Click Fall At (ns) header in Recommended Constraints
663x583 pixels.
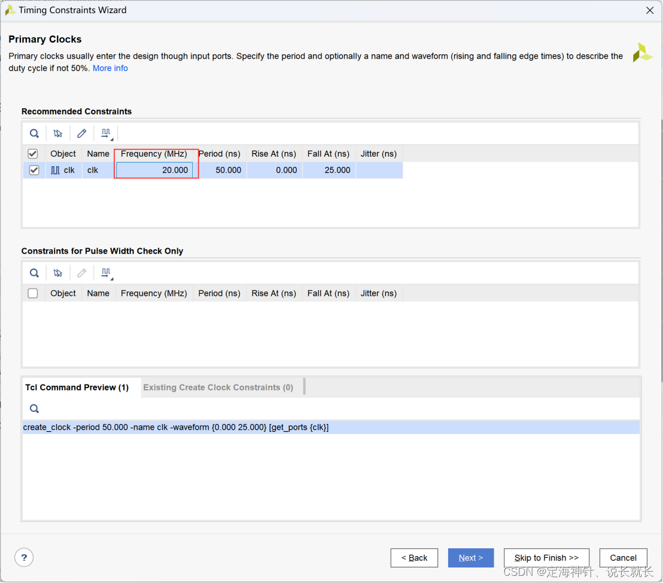(x=329, y=154)
